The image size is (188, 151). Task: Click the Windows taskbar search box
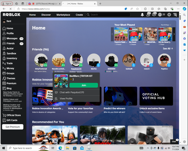28,148
